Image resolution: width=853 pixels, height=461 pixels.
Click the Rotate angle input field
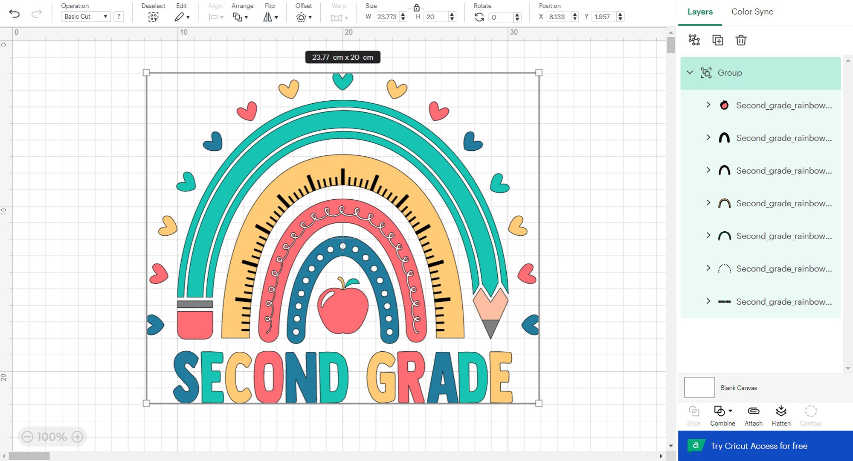pos(501,17)
